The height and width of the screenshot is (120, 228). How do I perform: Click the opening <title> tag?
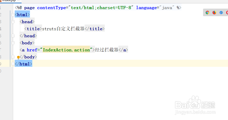(x=33, y=29)
